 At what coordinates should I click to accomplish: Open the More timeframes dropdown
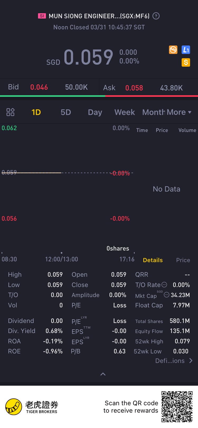click(x=179, y=112)
